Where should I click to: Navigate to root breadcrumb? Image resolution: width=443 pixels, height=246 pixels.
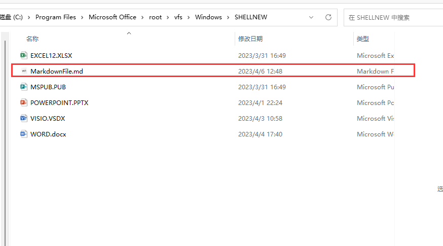[x=156, y=17]
